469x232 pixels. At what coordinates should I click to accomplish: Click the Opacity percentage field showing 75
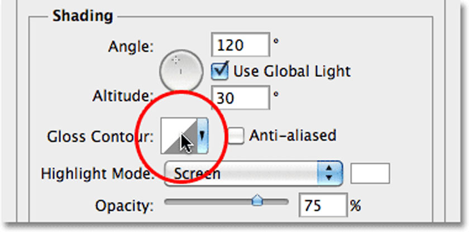[323, 205]
